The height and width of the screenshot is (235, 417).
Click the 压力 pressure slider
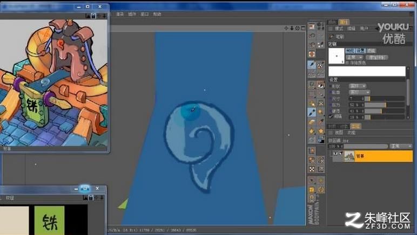385,105
